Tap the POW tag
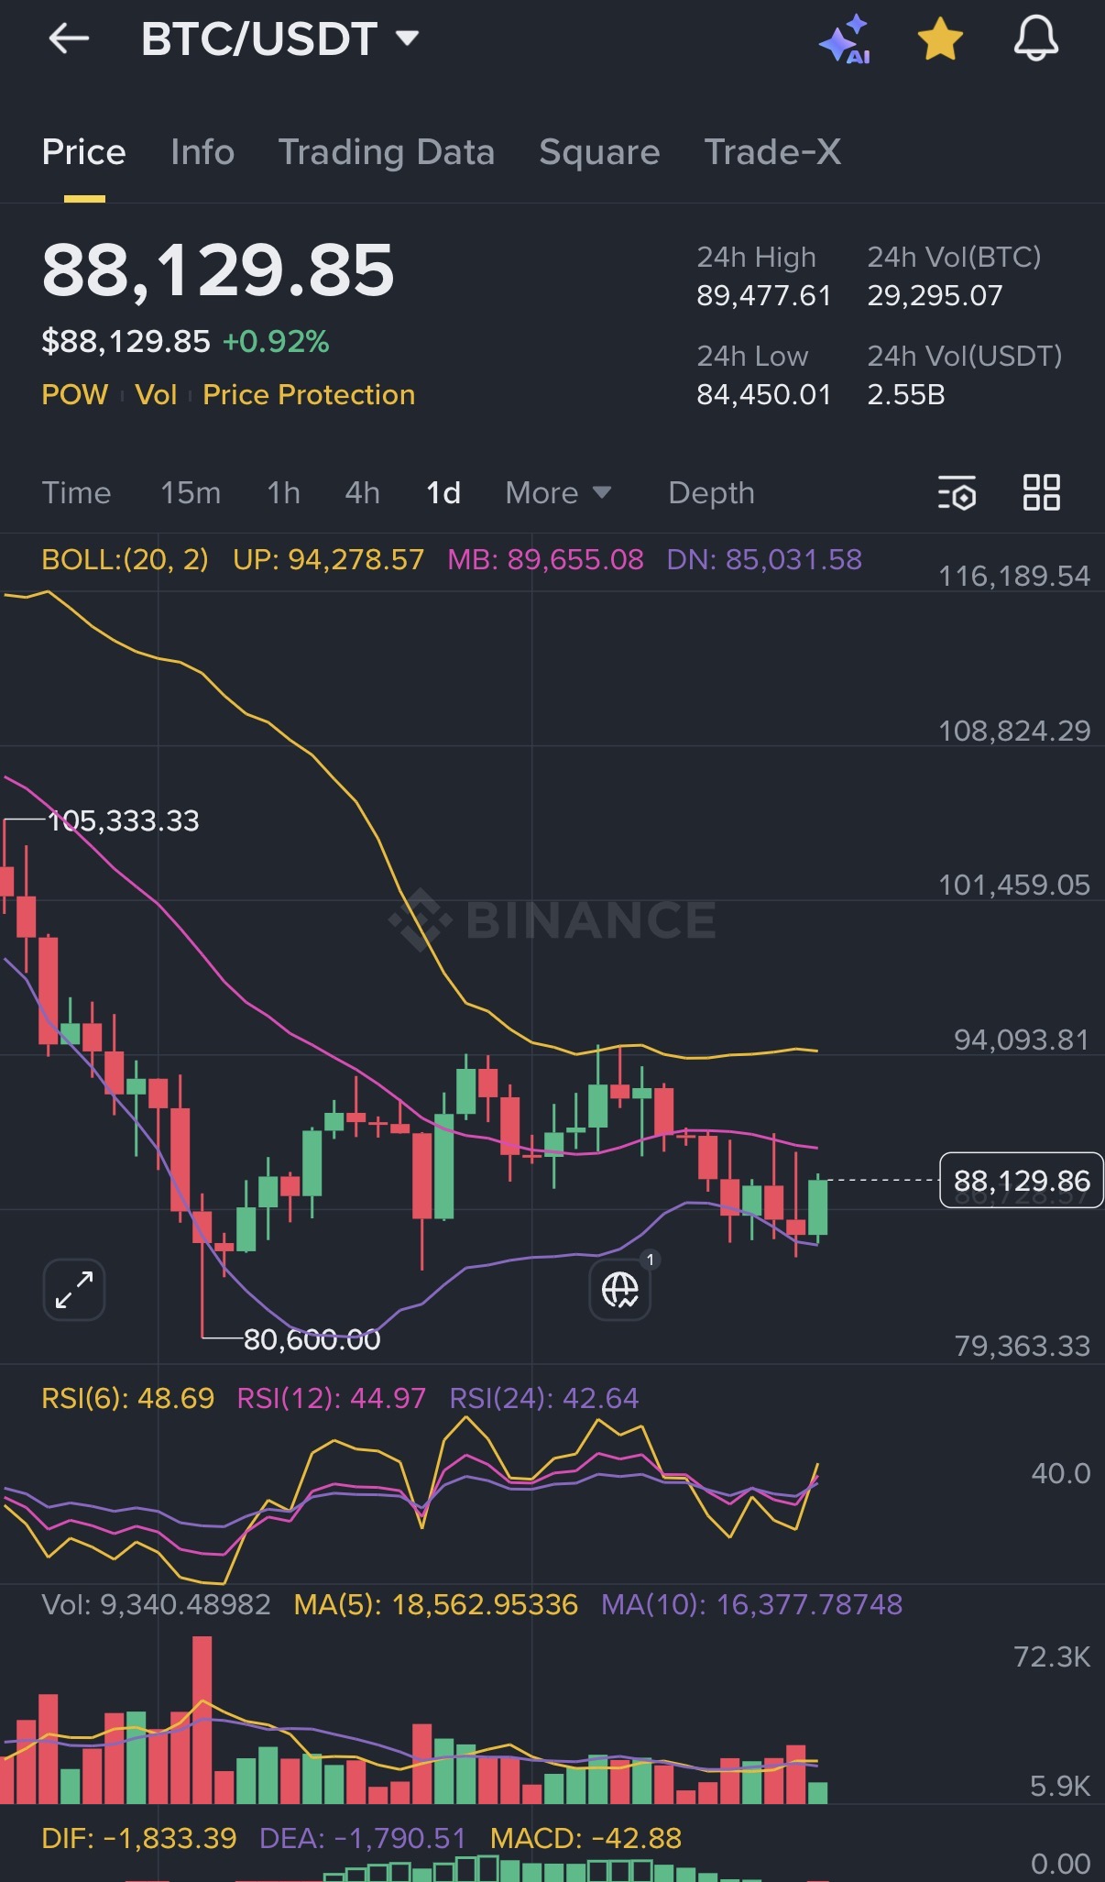Screen dimensions: 1105x1882 coord(75,394)
